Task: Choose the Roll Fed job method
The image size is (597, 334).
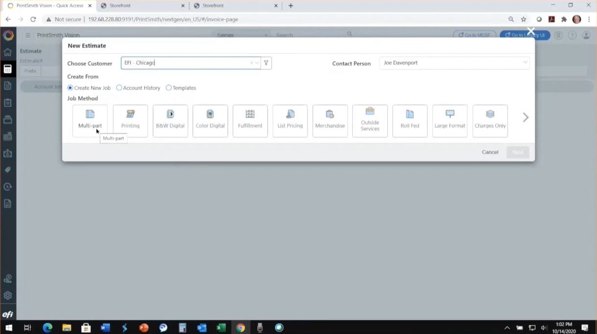Action: tap(410, 120)
